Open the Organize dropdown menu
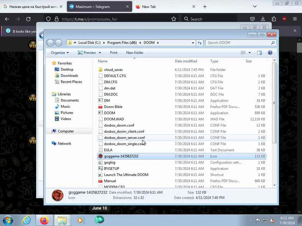The height and width of the screenshot is (226, 302). pyautogui.click(x=60, y=53)
